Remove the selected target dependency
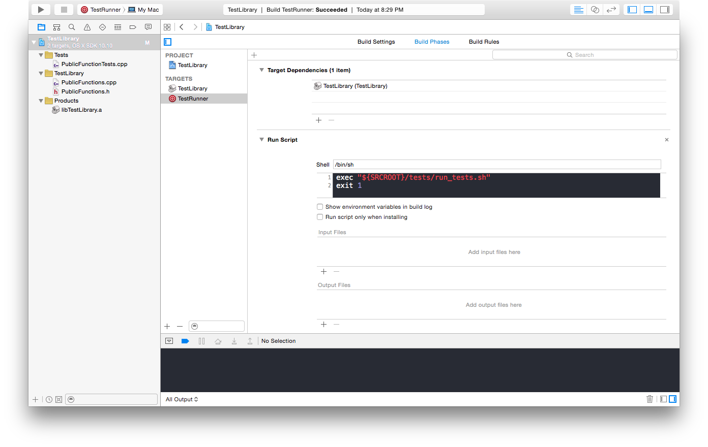Screen dimensions: 708x447 click(332, 120)
